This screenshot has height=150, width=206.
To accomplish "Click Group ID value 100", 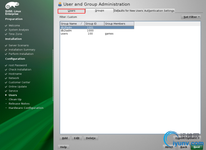I will pyautogui.click(x=90, y=34).
